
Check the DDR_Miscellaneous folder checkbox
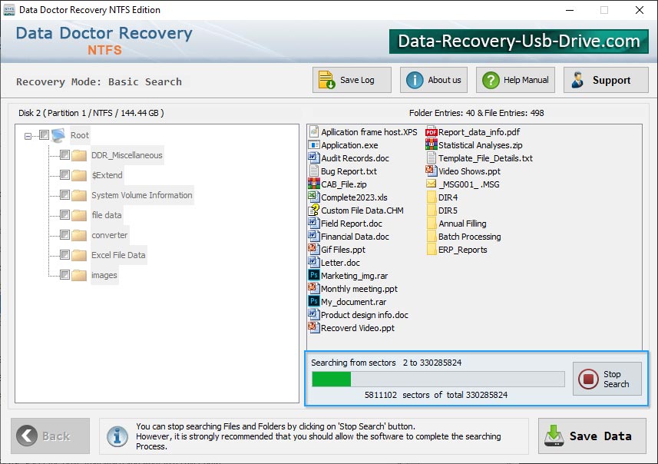coord(64,155)
